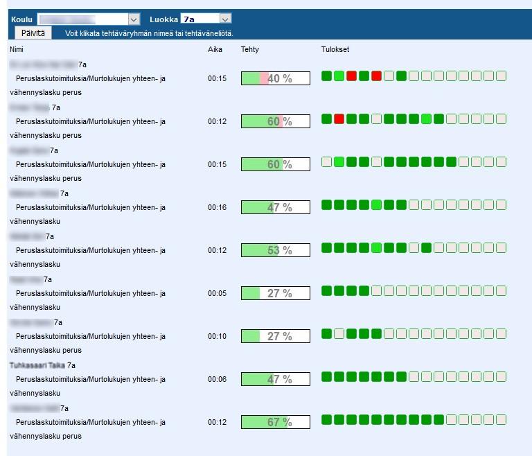532x456 pixels.
Task: Click the eighth, empty square in the 53 % row
Action: coord(414,248)
